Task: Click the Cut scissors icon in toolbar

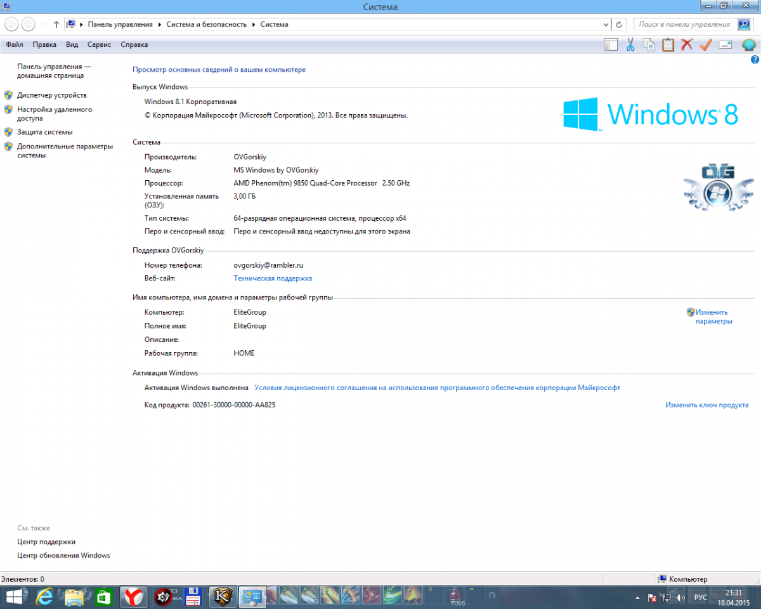Action: [x=630, y=44]
